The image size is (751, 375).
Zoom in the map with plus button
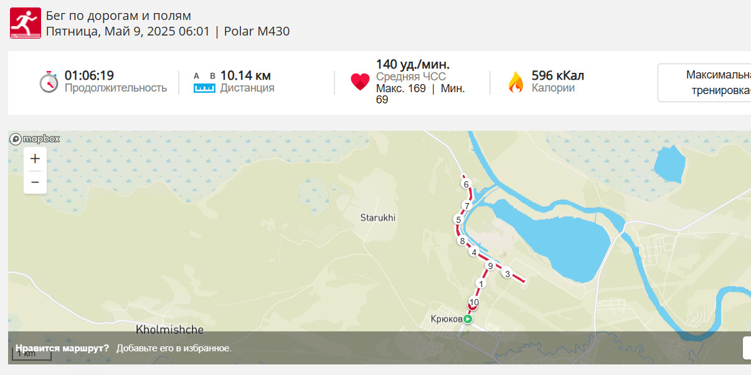pyautogui.click(x=35, y=159)
